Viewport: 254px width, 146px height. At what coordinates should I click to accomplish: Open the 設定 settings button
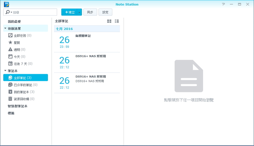(x=105, y=12)
